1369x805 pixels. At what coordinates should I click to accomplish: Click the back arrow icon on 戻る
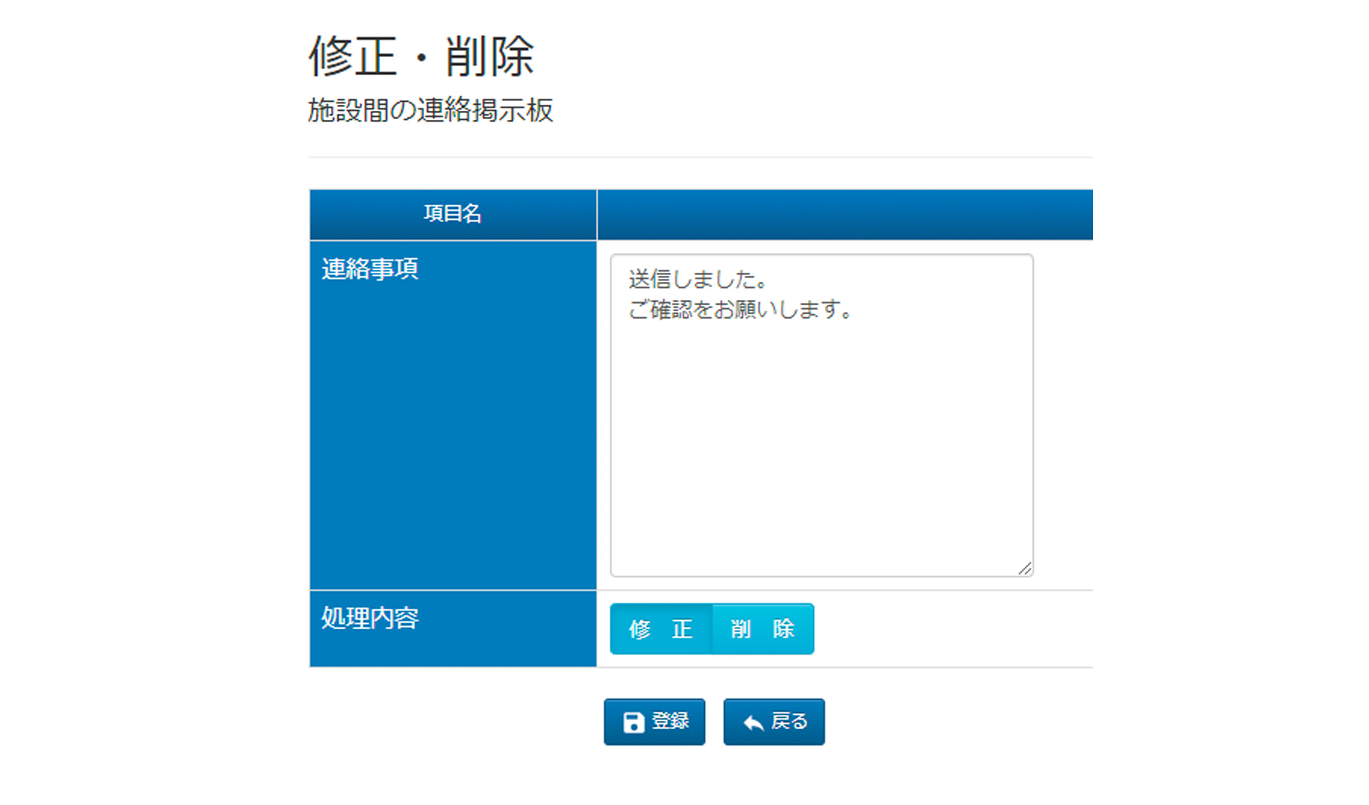(x=753, y=723)
